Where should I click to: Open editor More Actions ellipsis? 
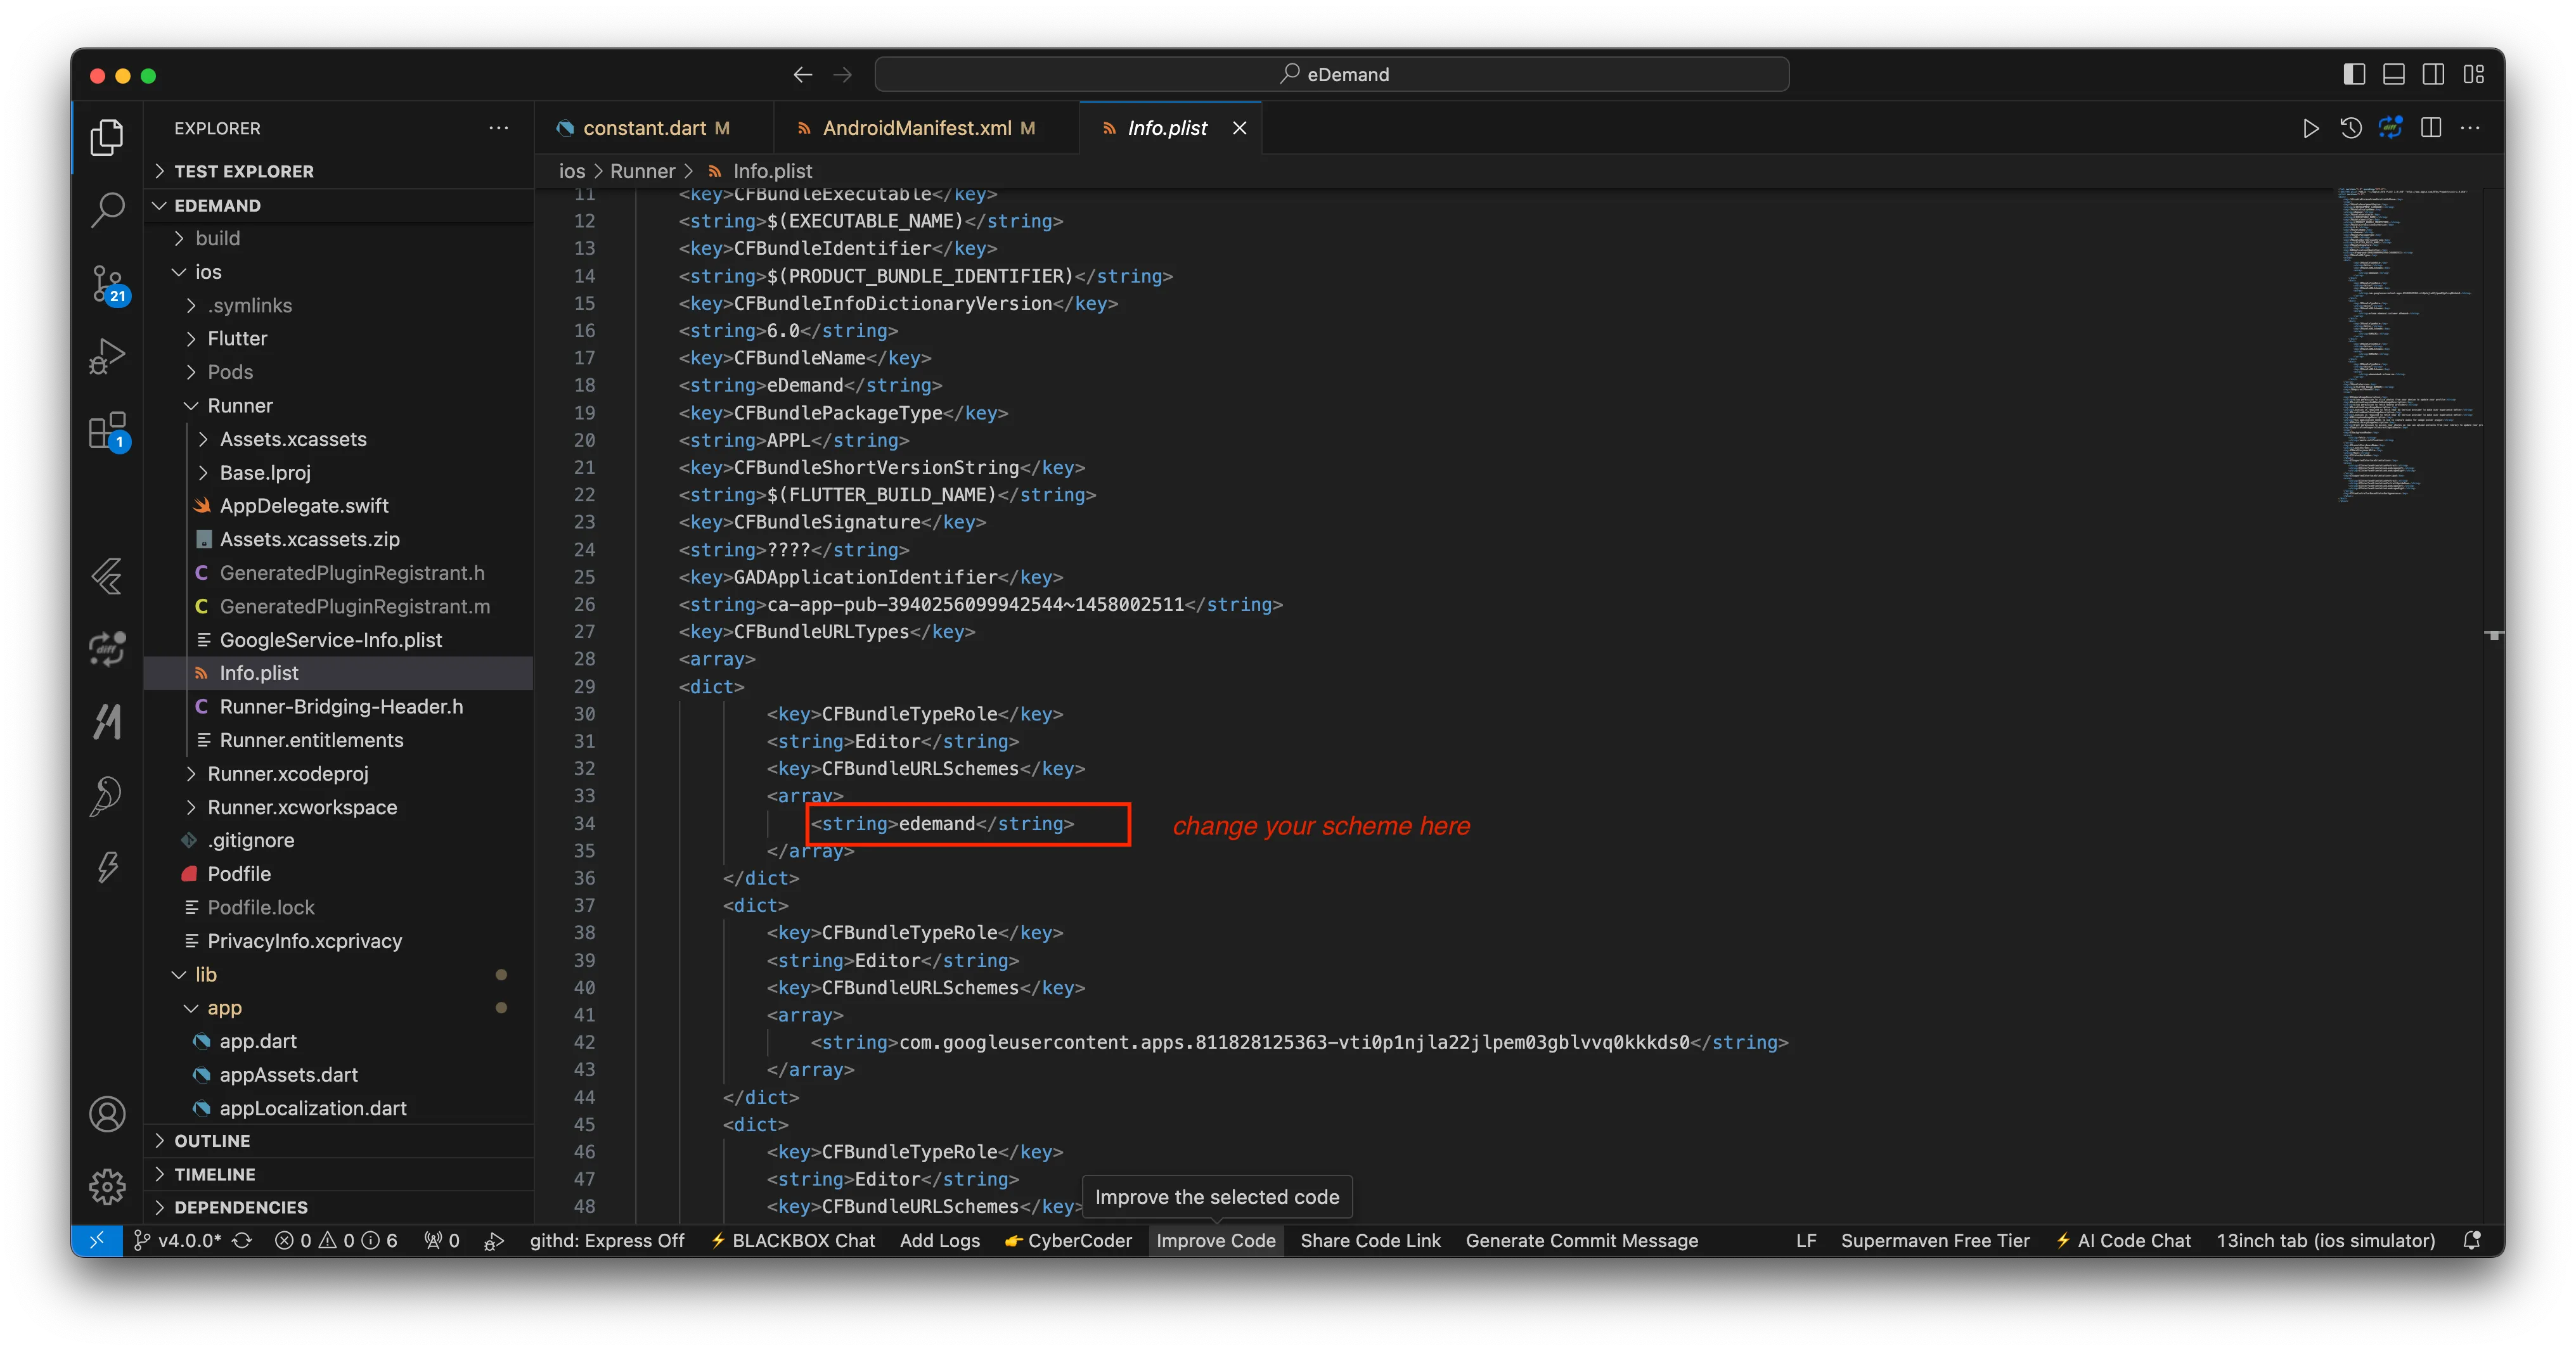click(2470, 128)
